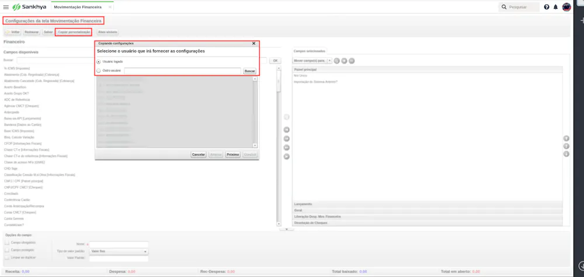Select the CFOP [Informações Fiscais] field
584x277 pixels.
point(23,143)
